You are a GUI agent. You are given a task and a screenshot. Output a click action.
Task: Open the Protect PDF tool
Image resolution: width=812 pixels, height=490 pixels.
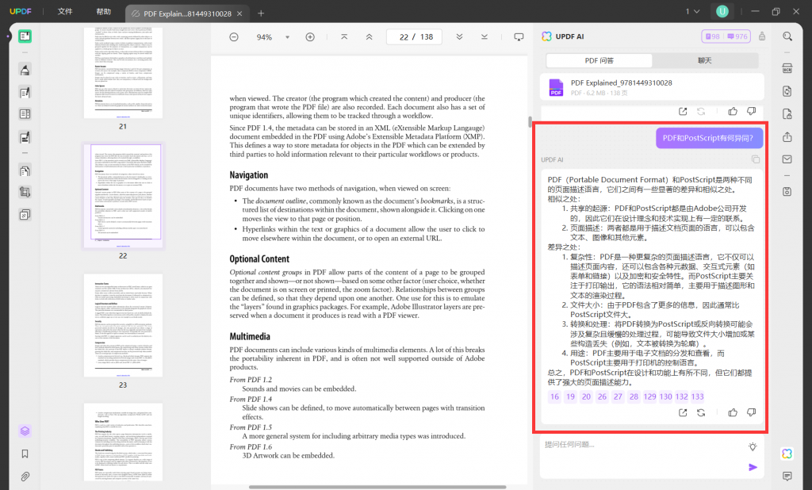click(787, 114)
